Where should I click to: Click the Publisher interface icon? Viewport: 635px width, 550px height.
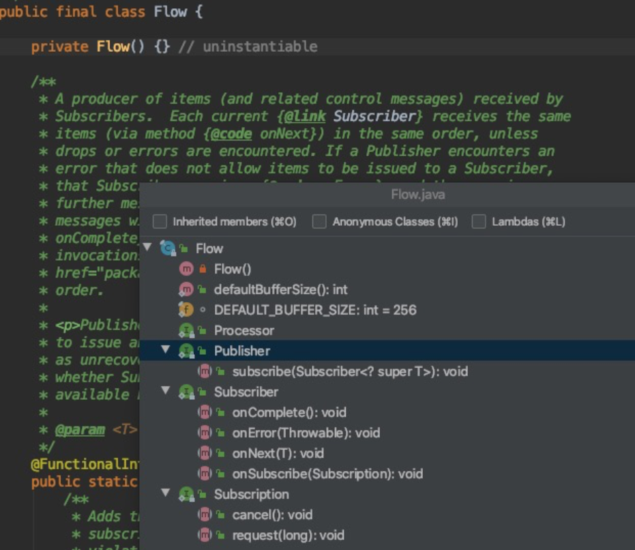click(186, 351)
